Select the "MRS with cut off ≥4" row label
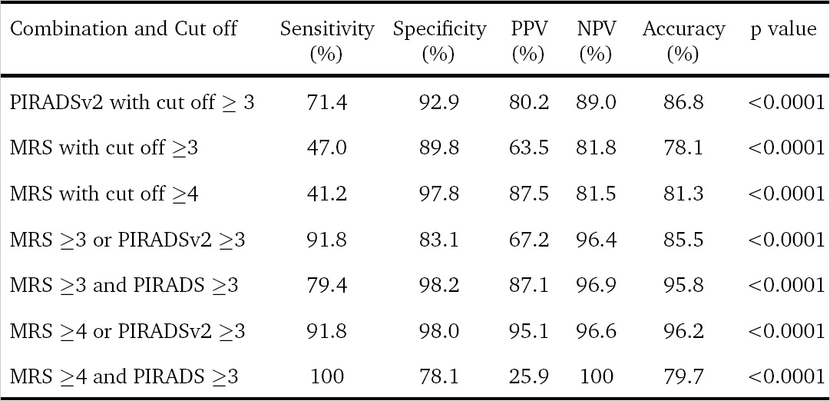Screen dimensions: 830x401 pyautogui.click(x=104, y=194)
